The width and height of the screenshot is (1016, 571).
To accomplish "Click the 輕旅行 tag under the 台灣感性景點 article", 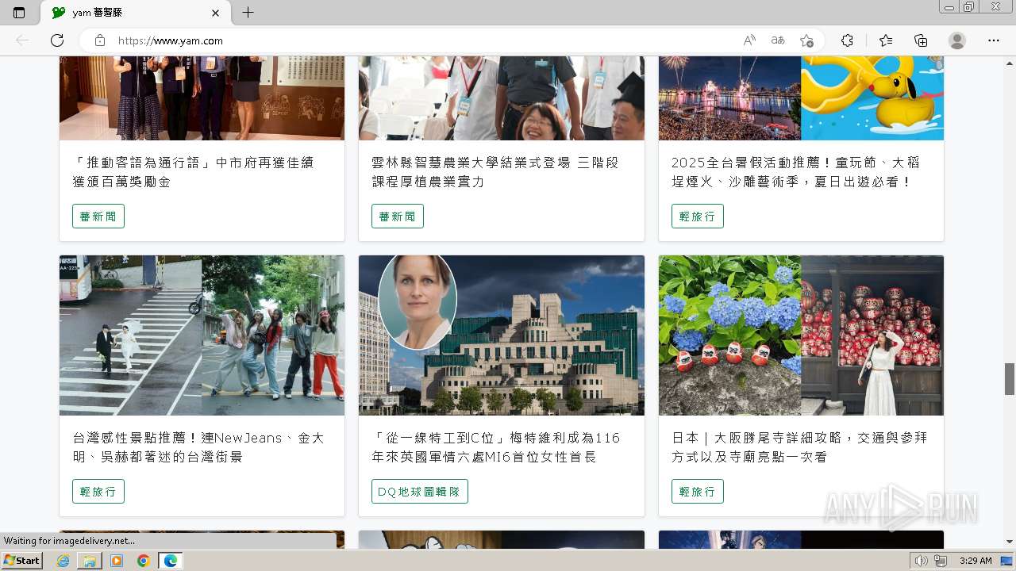I will click(98, 492).
